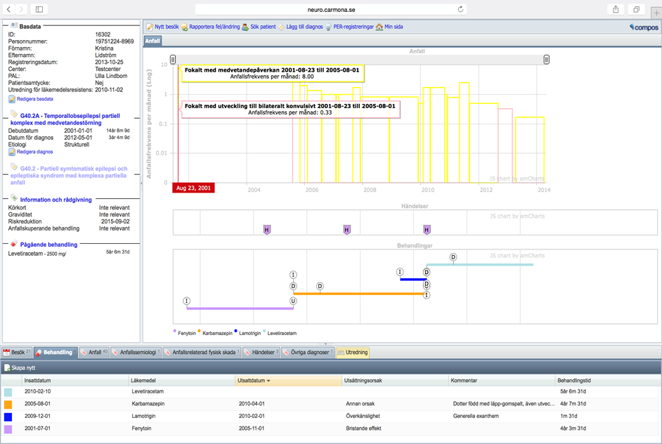Switch to the Besök tab
The width and height of the screenshot is (662, 444).
point(17,353)
